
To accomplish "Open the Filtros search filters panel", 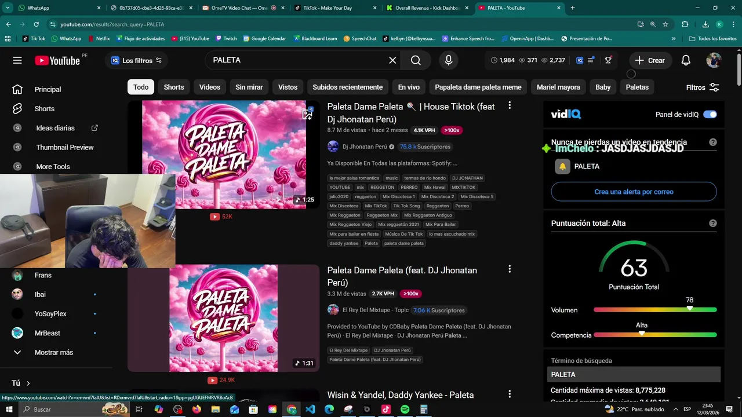I will 703,87.
